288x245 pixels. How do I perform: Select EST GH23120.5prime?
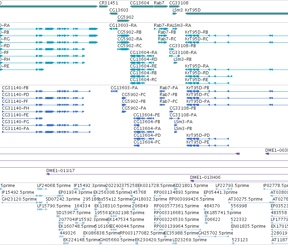[19, 199]
